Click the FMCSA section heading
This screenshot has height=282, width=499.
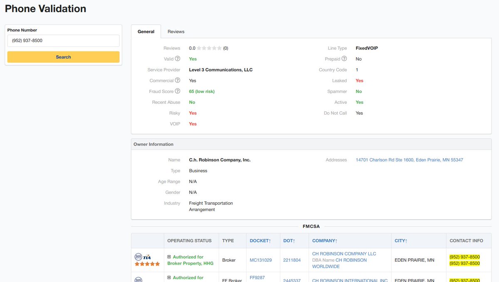tap(311, 226)
